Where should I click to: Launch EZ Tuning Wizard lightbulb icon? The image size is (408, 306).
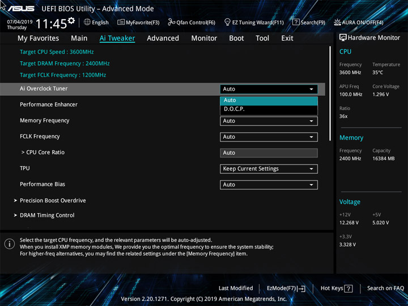point(227,22)
